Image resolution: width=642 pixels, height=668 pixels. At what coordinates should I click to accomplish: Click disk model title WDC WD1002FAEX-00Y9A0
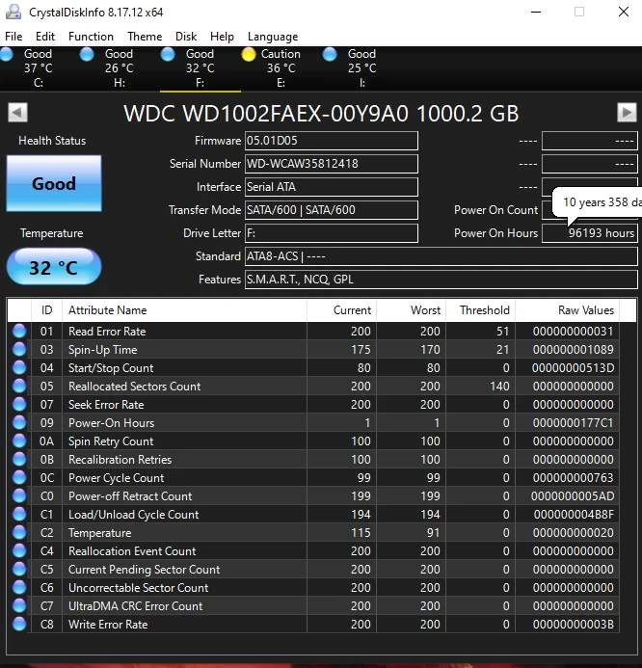(x=321, y=114)
